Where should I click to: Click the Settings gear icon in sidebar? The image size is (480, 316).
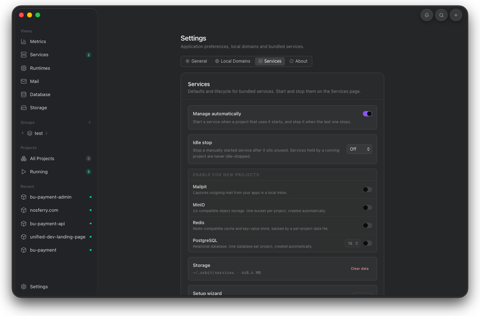click(24, 286)
